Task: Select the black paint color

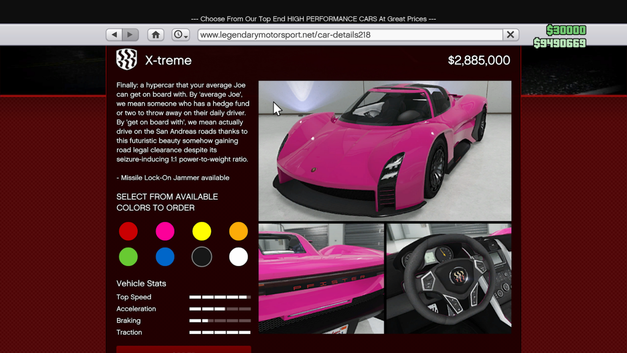Action: point(201,257)
